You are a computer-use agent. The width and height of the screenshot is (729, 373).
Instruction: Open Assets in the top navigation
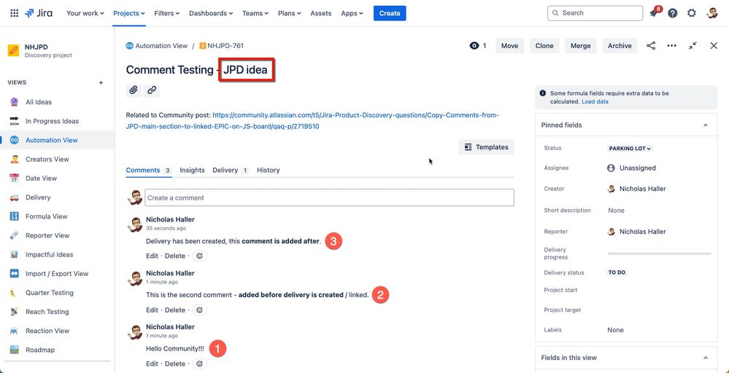(321, 13)
